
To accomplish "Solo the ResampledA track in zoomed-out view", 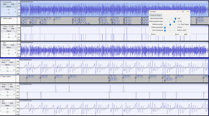I will click(13, 4).
